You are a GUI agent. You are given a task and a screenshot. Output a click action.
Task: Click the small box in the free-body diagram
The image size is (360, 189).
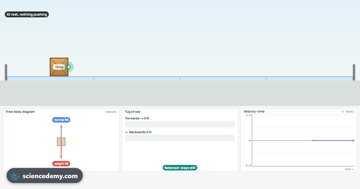pos(61,142)
